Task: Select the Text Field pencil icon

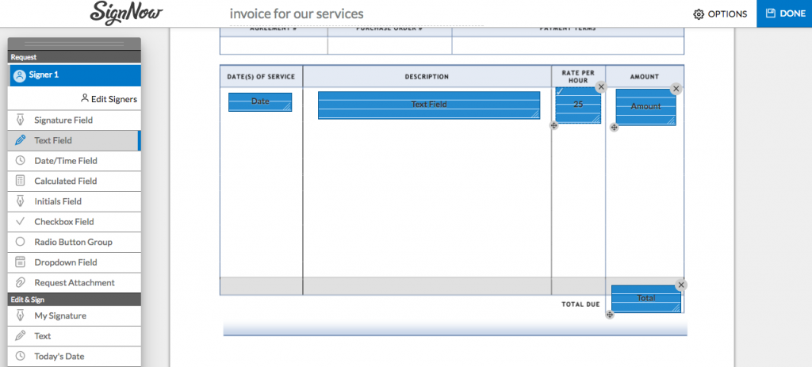Action: (20, 140)
